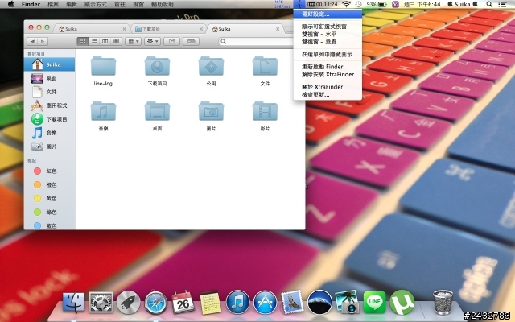Click the Share toolbar button
Viewport: 515px width, 322px height.
point(171,41)
